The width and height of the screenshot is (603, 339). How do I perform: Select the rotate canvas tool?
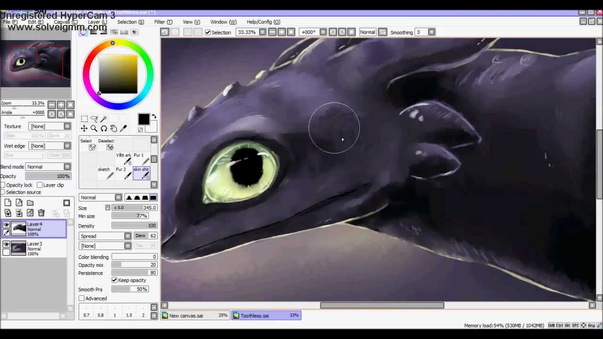[x=104, y=129]
